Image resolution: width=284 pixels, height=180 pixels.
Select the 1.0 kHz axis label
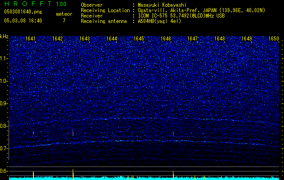point(4,81)
